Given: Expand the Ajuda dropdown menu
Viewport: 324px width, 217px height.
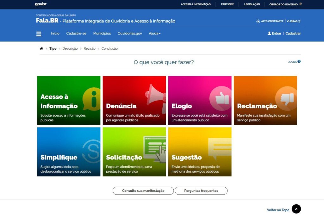Looking at the screenshot, I should (154, 34).
